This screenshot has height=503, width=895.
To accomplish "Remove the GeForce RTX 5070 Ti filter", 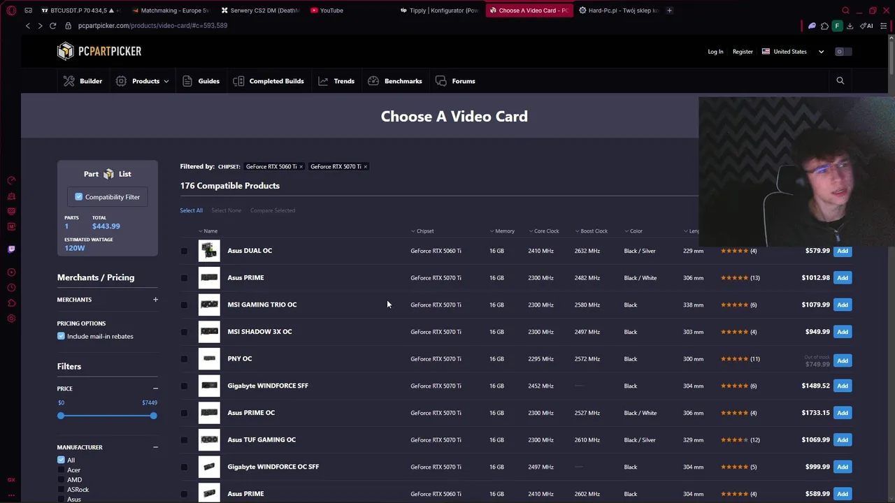I will [x=365, y=167].
